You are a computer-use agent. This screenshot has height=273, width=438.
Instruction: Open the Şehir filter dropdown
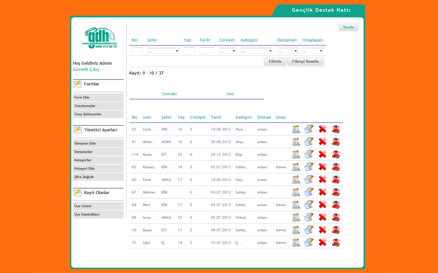point(163,51)
